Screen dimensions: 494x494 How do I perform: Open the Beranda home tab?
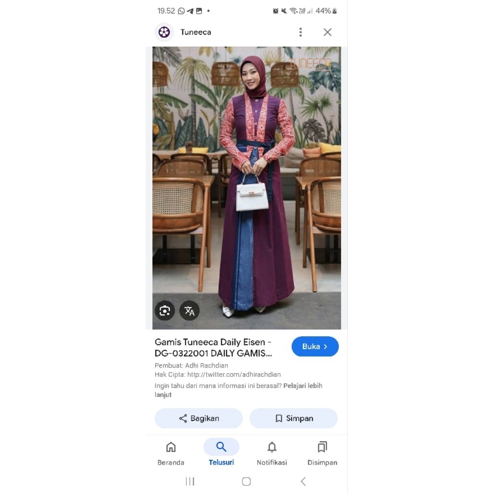pyautogui.click(x=171, y=453)
